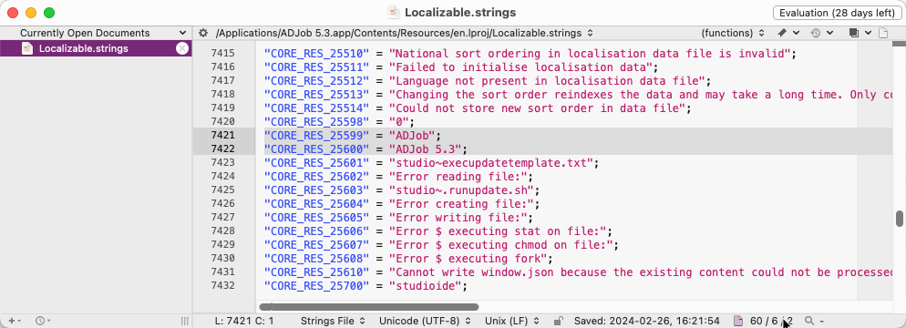Click the key "CORE_RES_25598"
This screenshot has width=906, height=328.
point(316,122)
